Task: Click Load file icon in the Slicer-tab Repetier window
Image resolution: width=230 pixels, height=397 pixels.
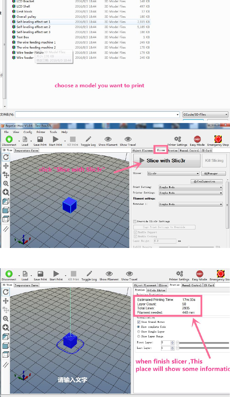Action: point(25,139)
